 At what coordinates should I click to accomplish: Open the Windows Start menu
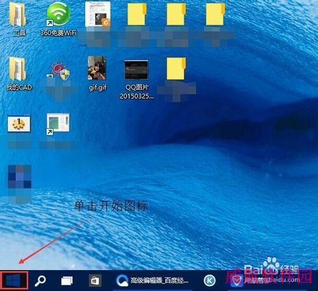pos(14,280)
